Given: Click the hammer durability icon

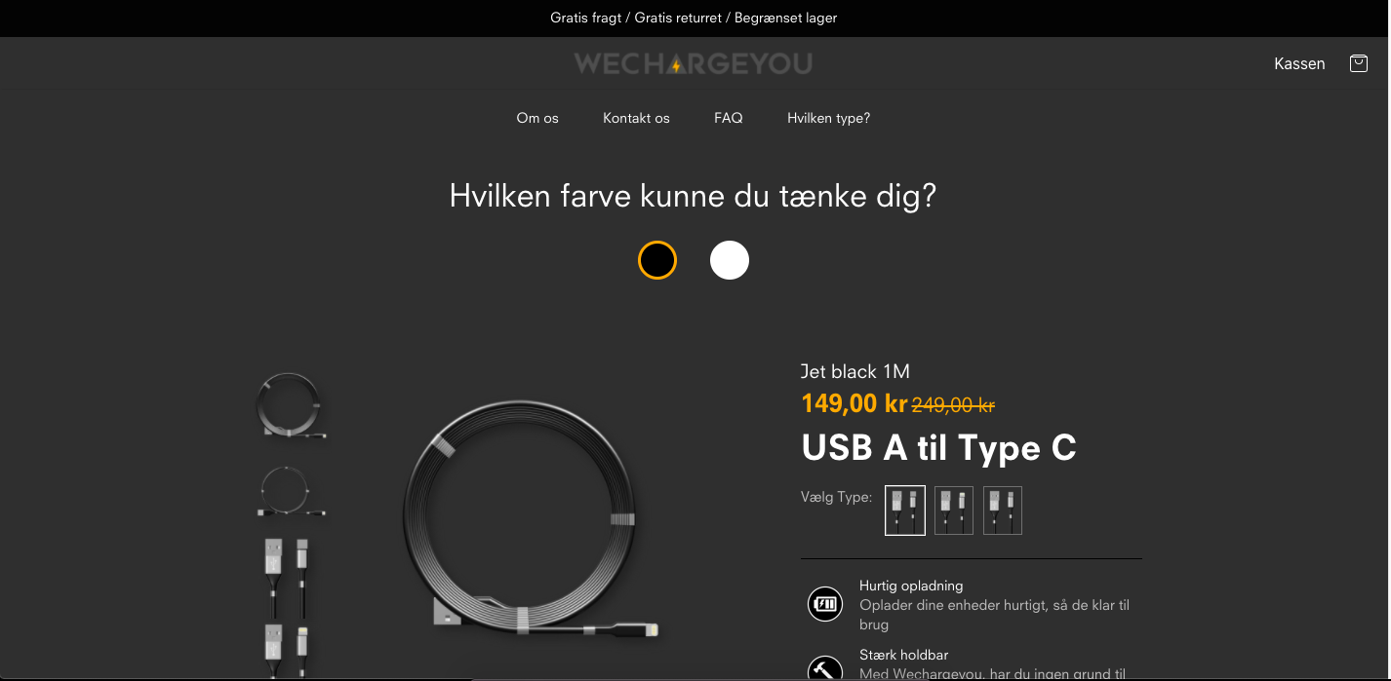Looking at the screenshot, I should click(x=825, y=669).
